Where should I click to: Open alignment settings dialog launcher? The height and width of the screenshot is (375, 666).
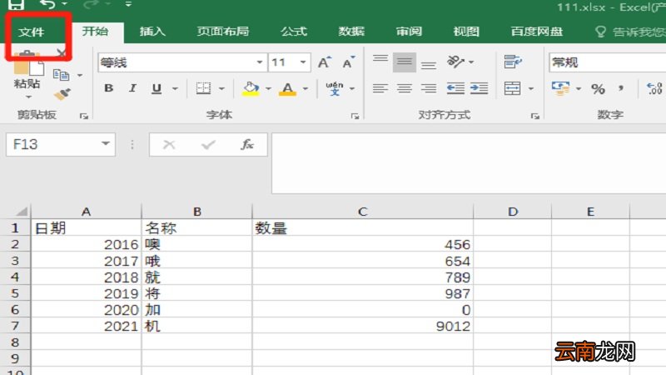coord(534,116)
